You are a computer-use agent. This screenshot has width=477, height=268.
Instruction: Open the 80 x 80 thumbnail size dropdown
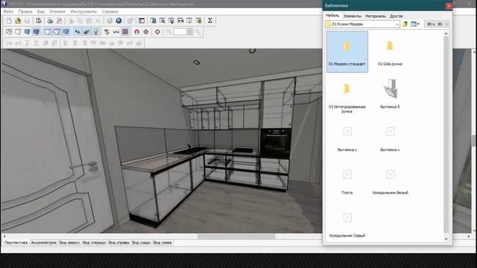point(446,24)
